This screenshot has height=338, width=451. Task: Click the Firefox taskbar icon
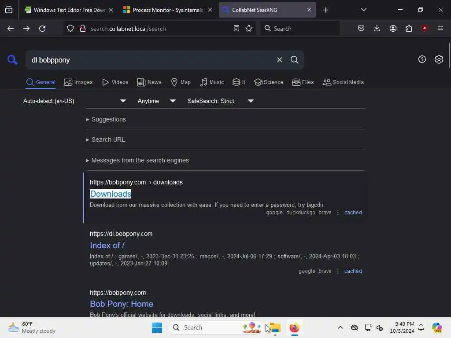click(x=294, y=327)
